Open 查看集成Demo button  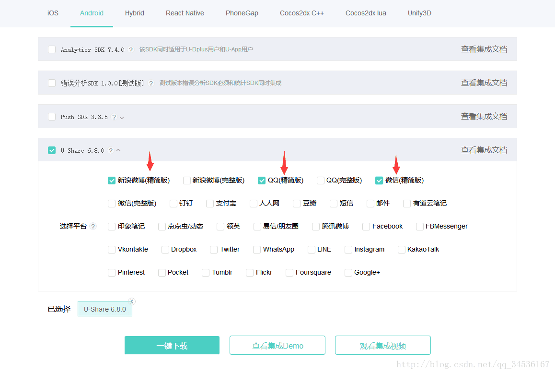click(277, 345)
